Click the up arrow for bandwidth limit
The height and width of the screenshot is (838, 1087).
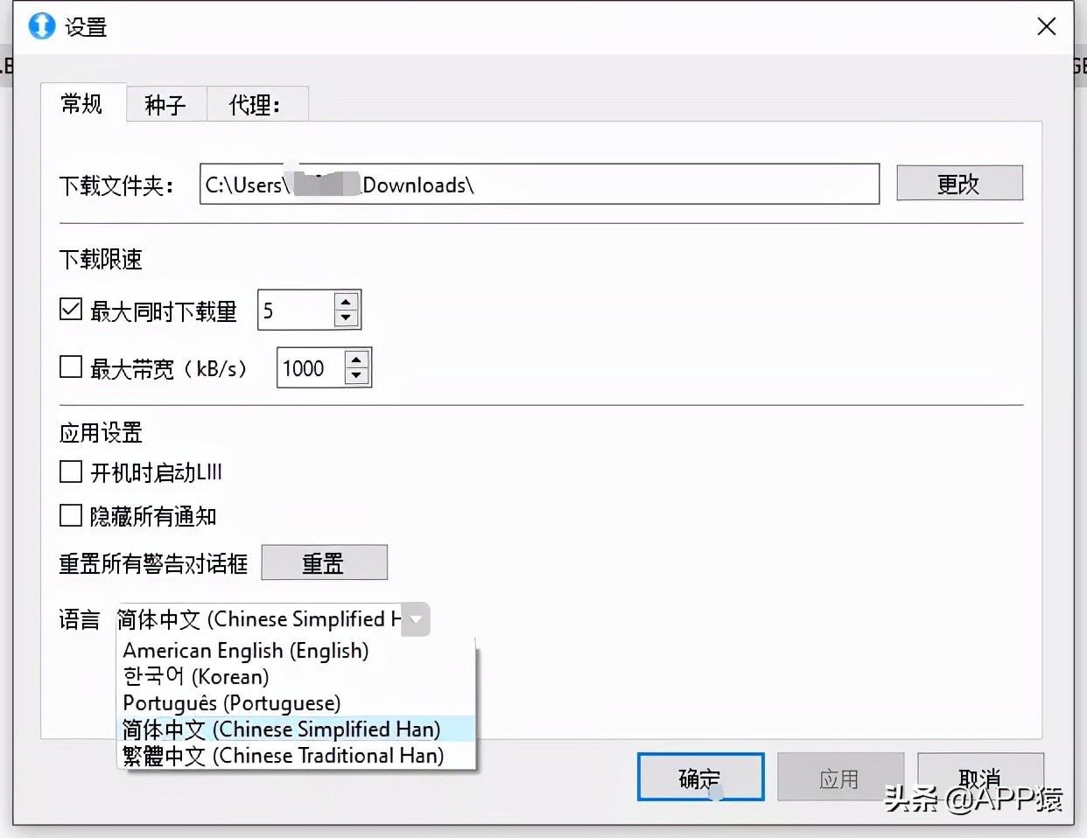pos(355,359)
